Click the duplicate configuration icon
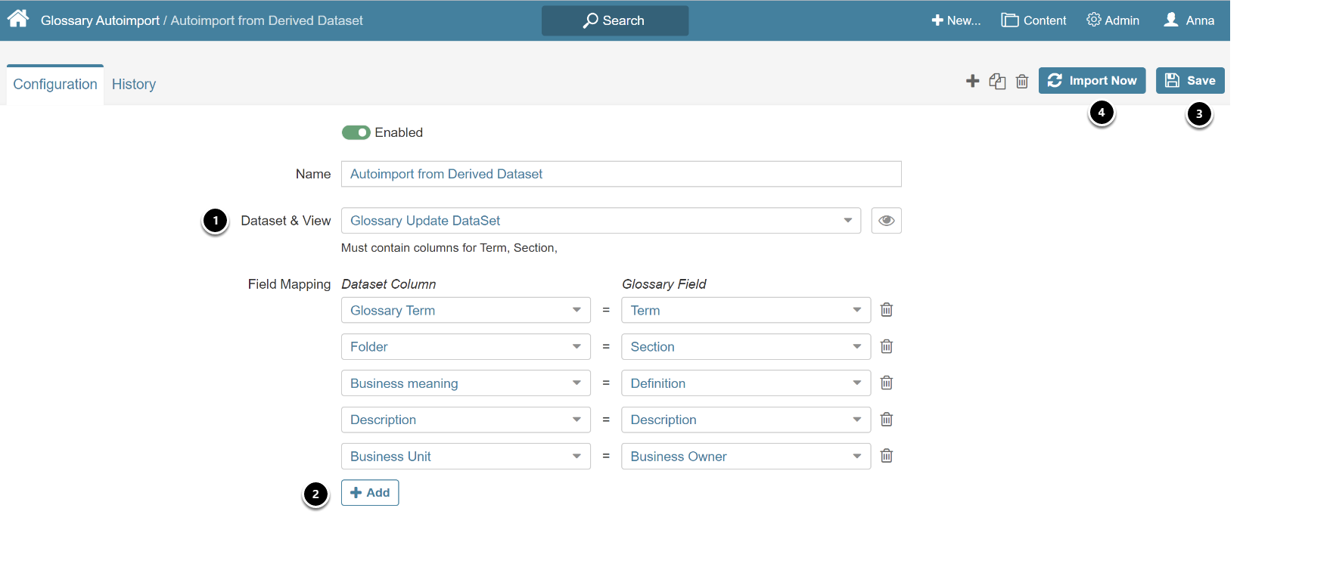Screen dimensions: 1330x567 pyautogui.click(x=997, y=81)
